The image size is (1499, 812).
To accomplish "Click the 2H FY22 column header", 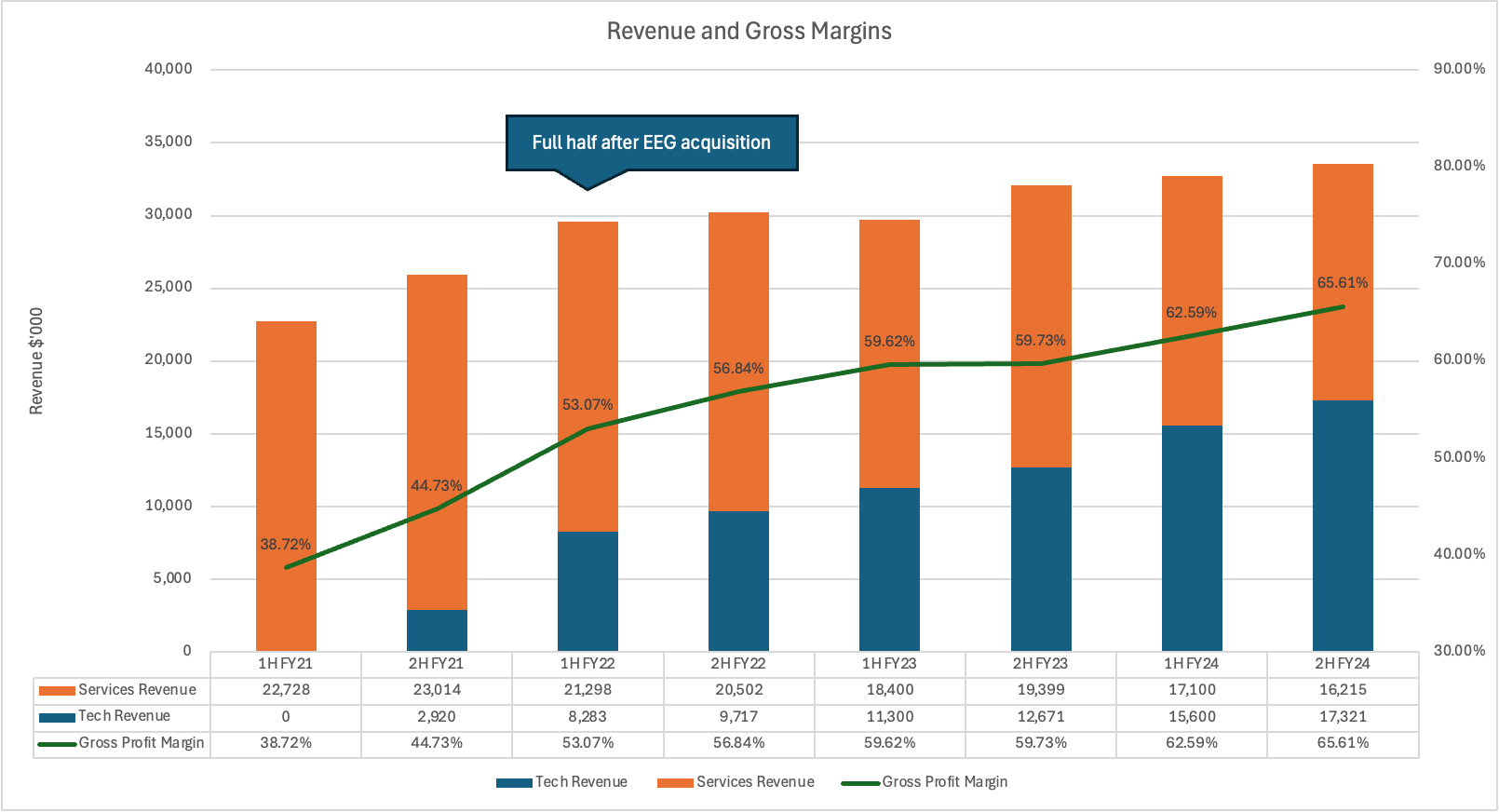I will click(738, 664).
